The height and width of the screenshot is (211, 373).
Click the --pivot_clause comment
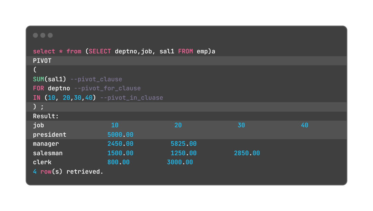coord(96,79)
